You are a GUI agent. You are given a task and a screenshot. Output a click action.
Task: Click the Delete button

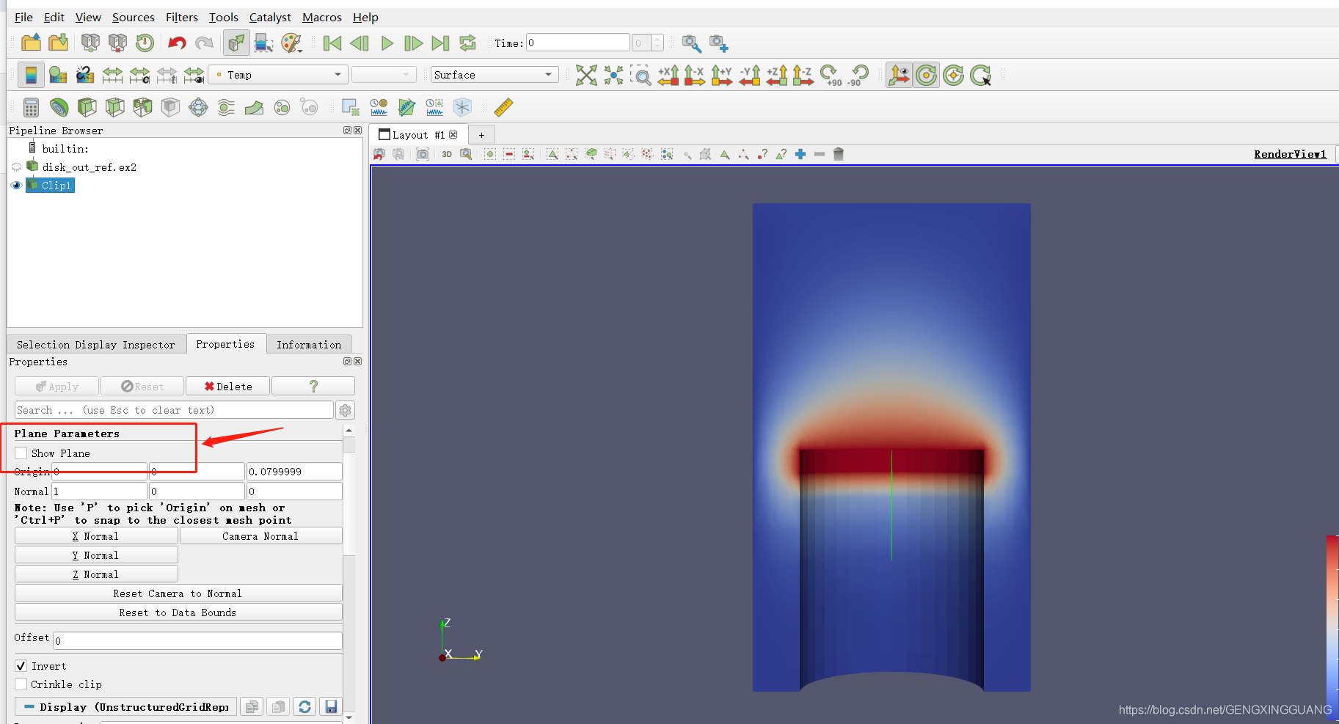coord(228,387)
